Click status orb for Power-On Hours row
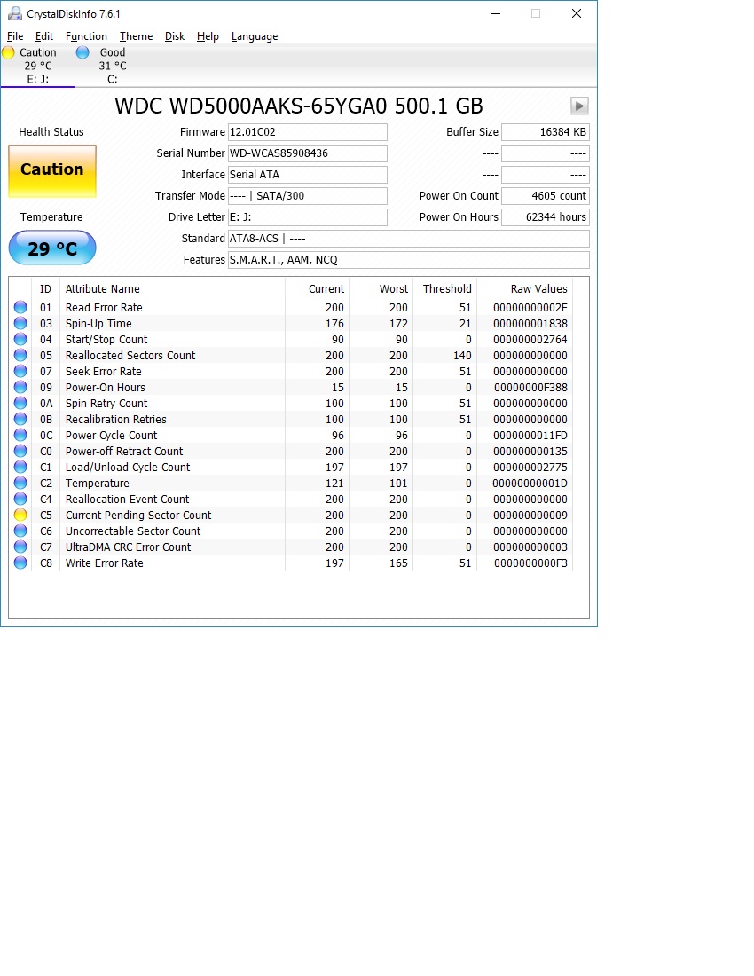 coord(20,387)
